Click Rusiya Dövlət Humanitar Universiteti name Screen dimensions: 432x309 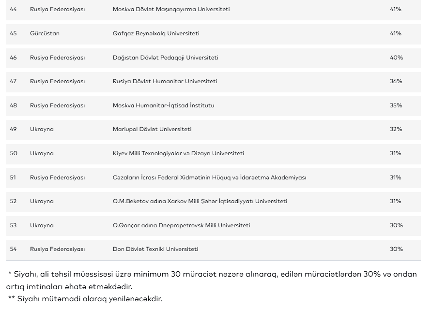click(x=165, y=82)
